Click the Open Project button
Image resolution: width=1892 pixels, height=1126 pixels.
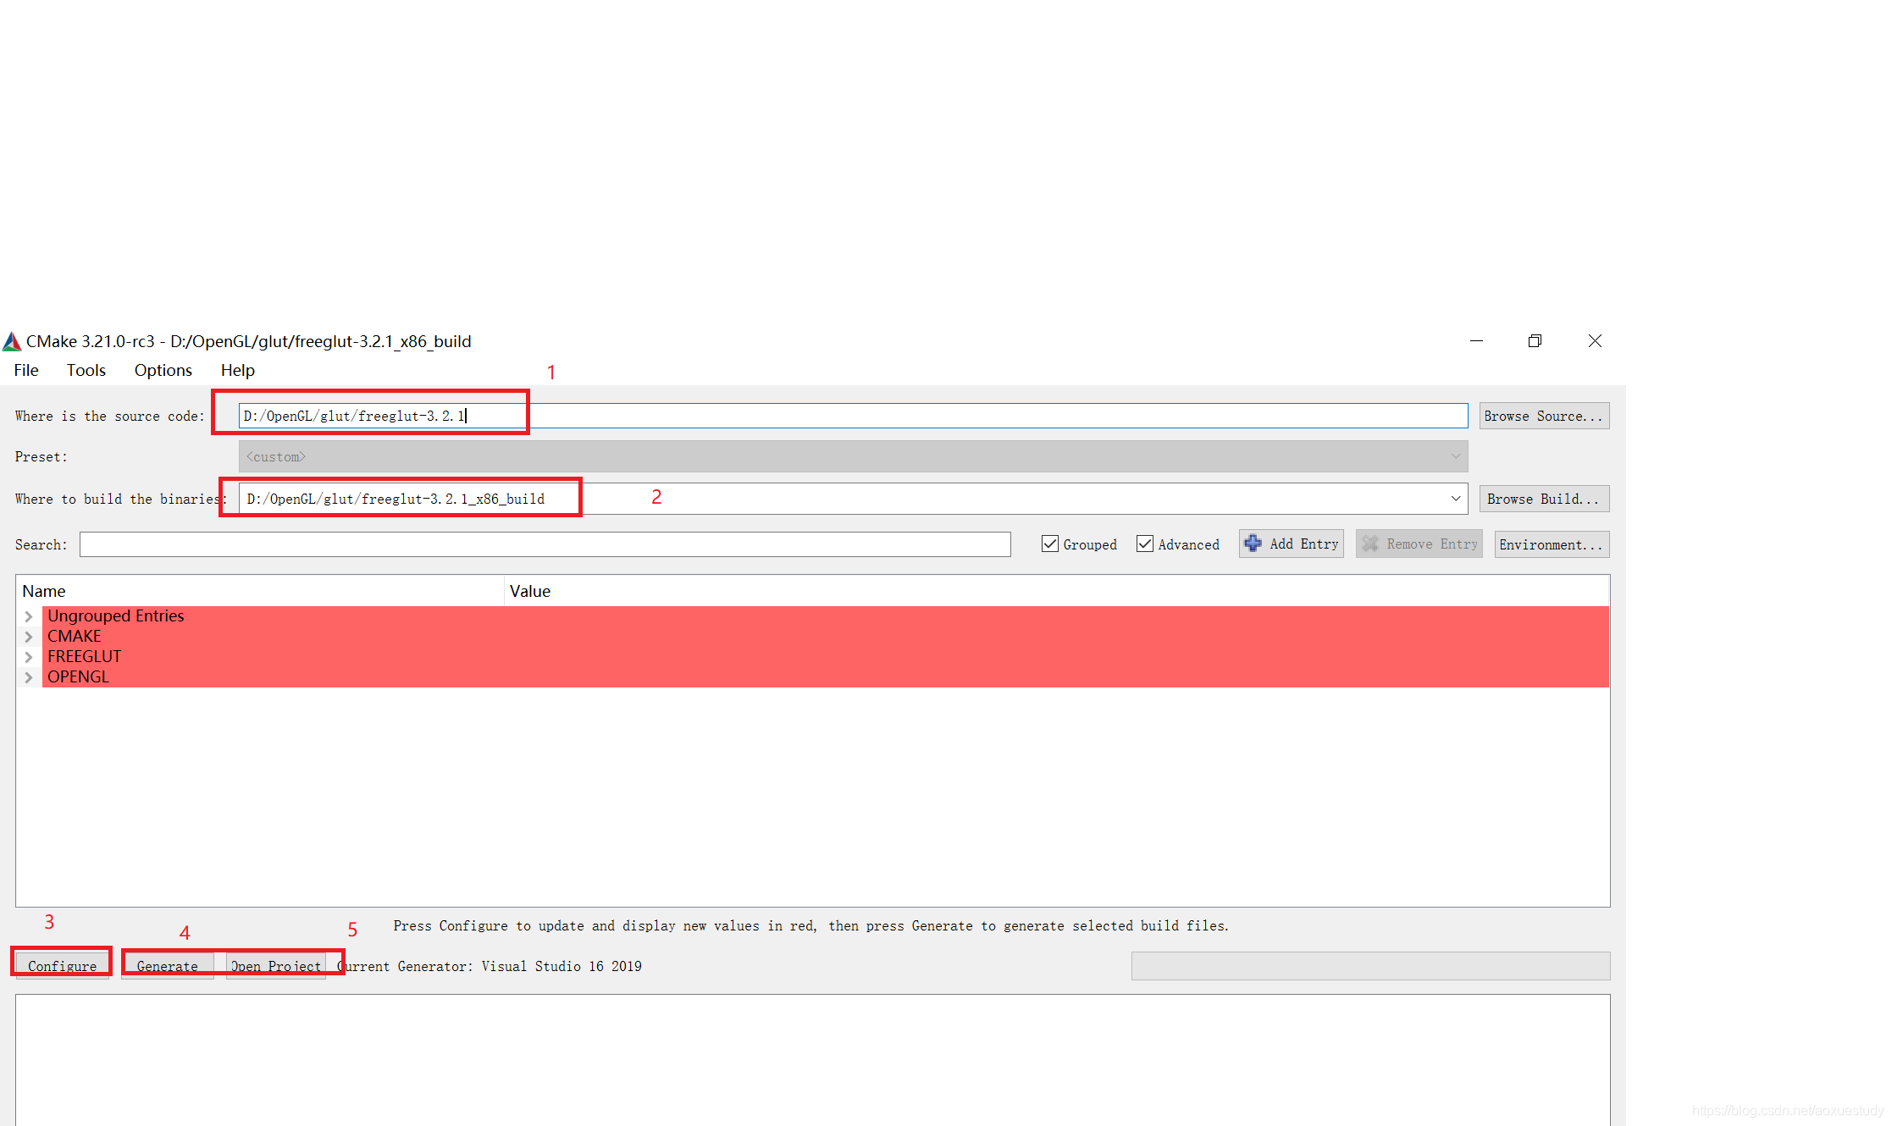coord(276,965)
